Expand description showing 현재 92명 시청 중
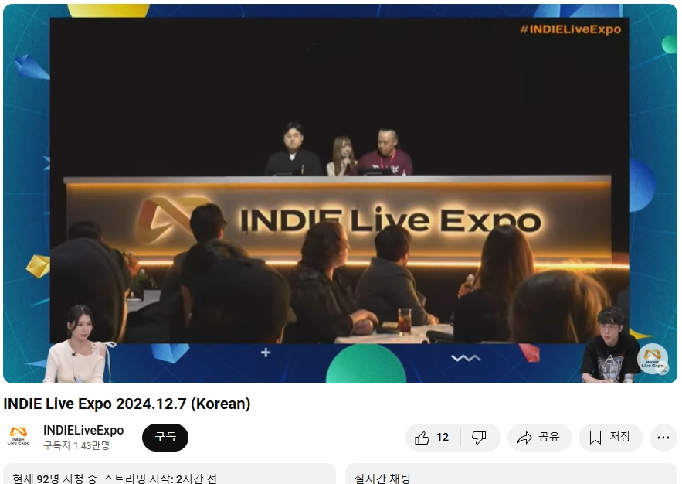 (169, 475)
